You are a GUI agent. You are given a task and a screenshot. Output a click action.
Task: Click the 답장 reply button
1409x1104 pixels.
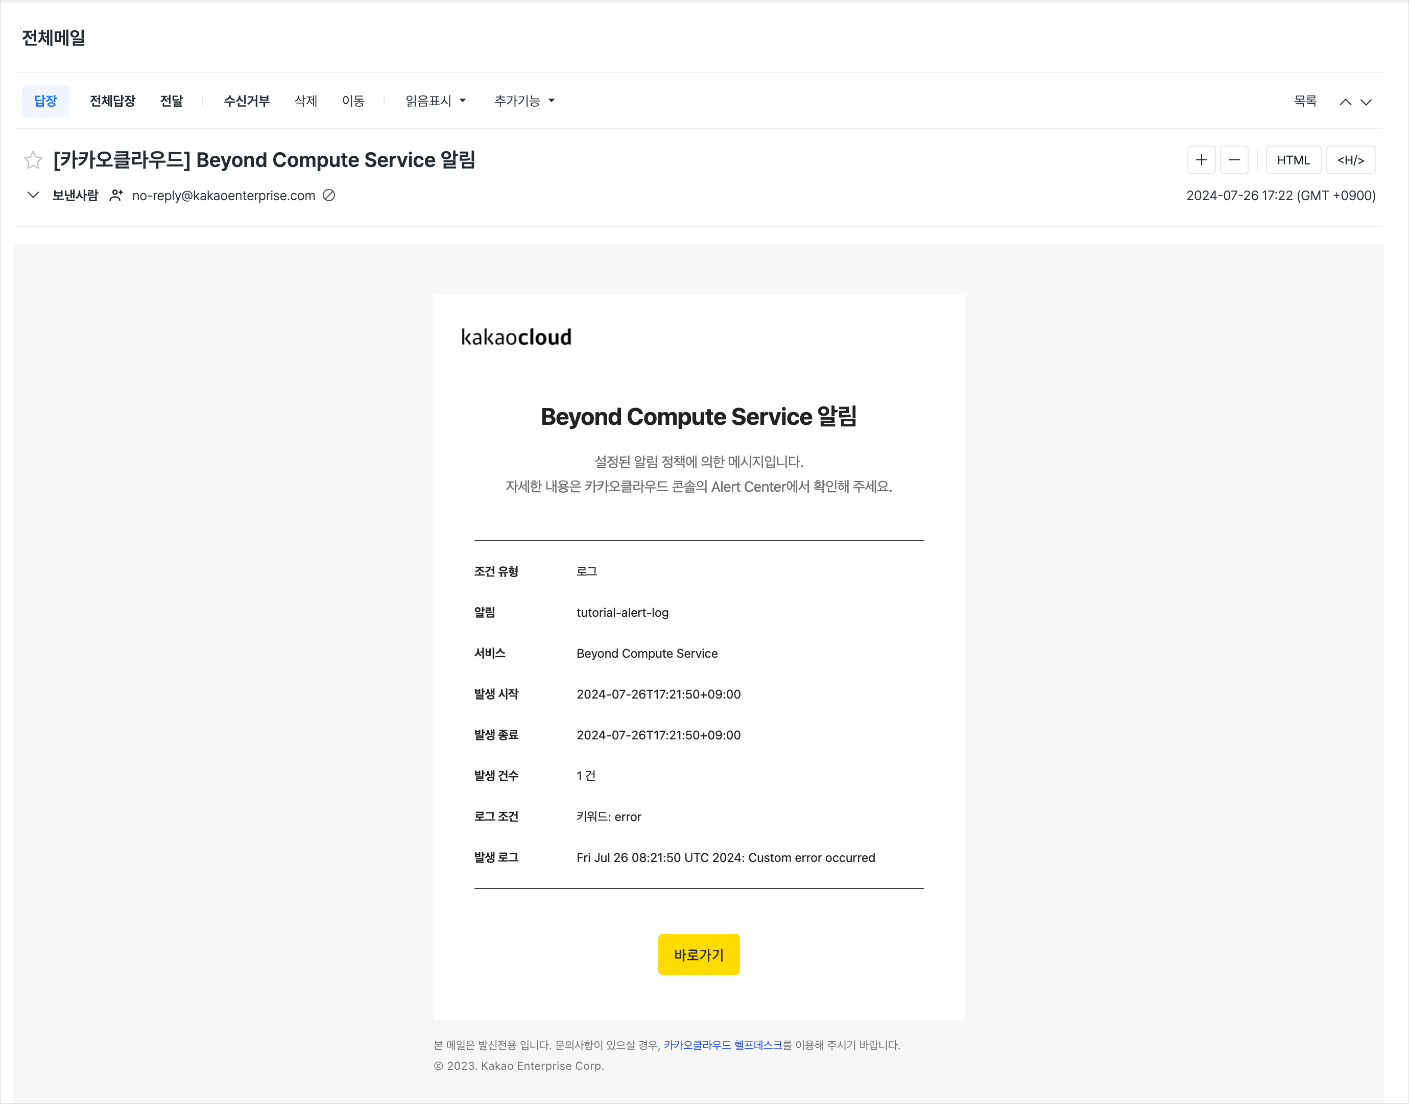[x=46, y=101]
